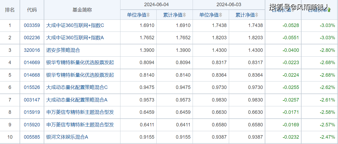
Task: Open 申万菱信专精特新 fund in rank 9 row
Action: pyautogui.click(x=80, y=125)
